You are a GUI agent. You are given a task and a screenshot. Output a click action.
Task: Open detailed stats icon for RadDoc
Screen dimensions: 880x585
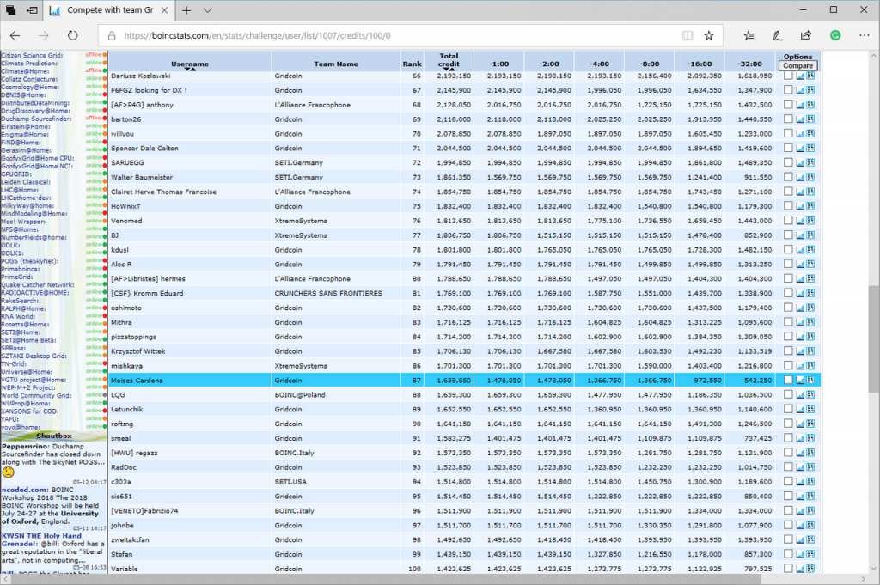click(810, 466)
